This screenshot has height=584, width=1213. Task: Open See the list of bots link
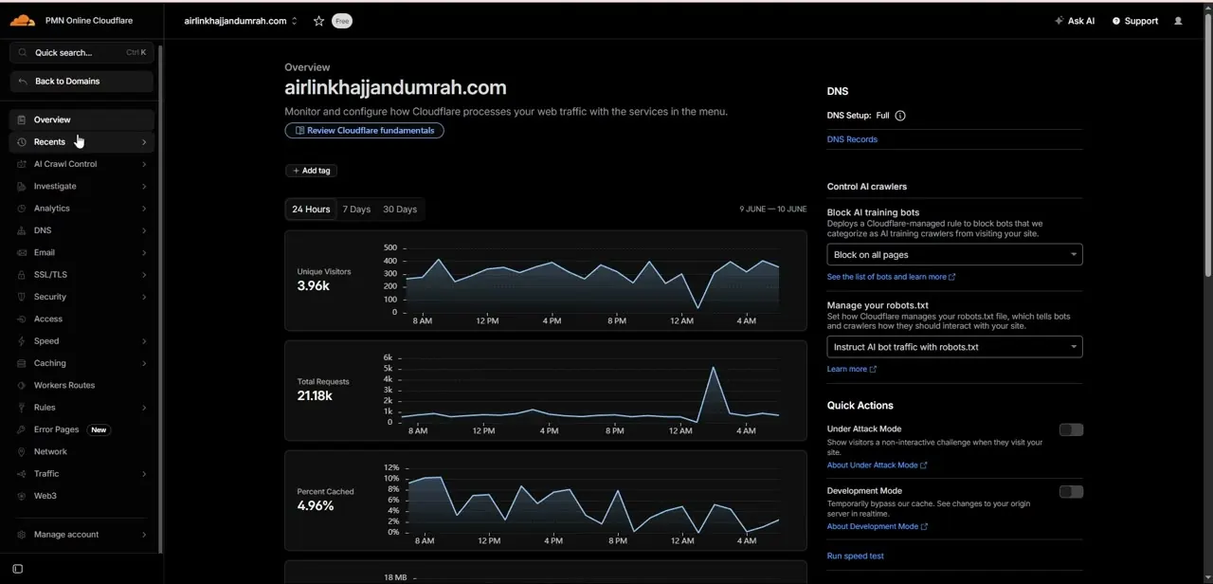coord(891,277)
